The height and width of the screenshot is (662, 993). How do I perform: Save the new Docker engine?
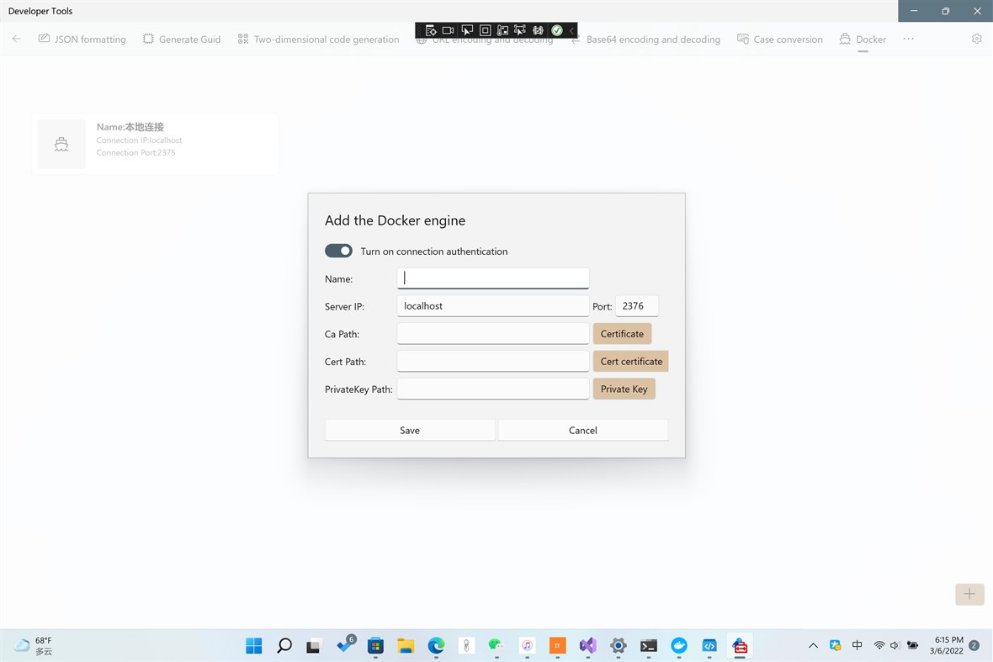[x=410, y=431]
